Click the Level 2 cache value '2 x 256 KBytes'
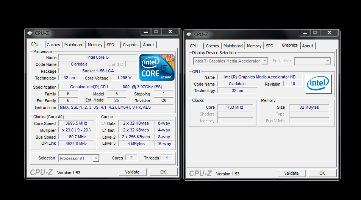This screenshot has width=361, height=200. pyautogui.click(x=136, y=137)
